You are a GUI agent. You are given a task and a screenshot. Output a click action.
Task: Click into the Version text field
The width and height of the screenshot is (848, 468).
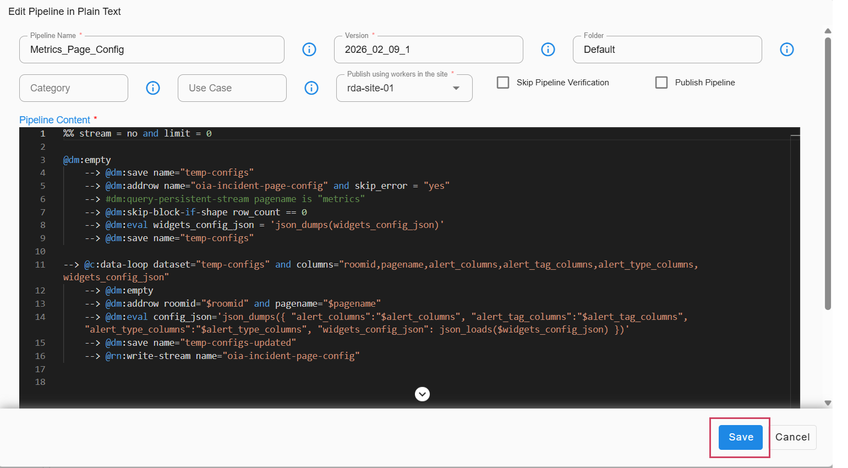coord(428,50)
